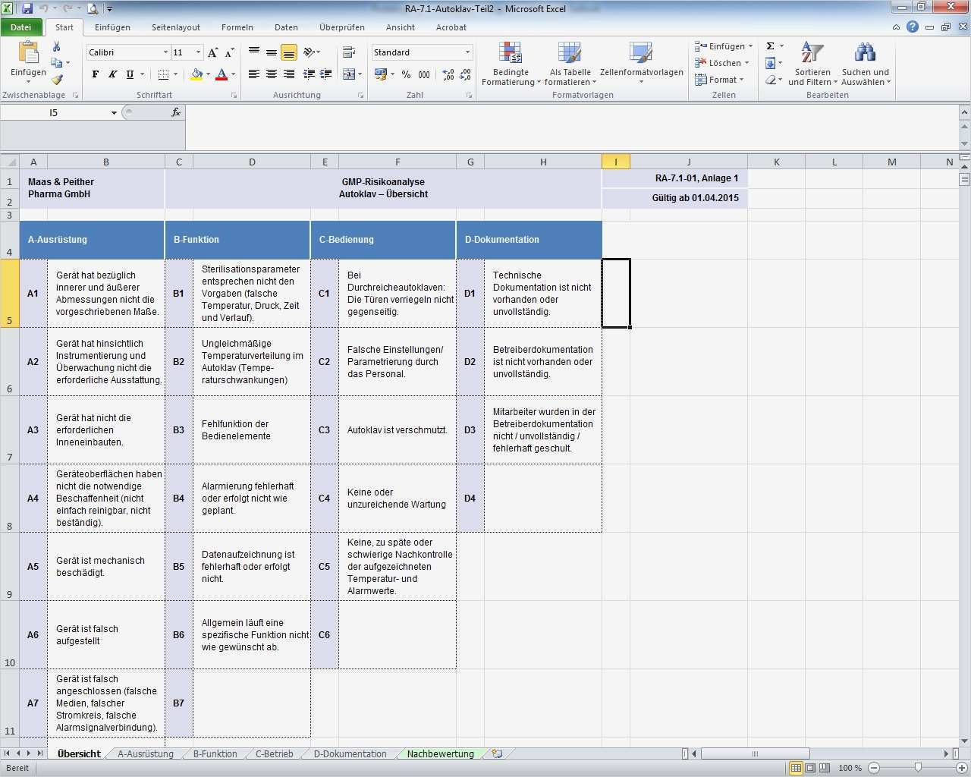
Task: Expand the Standard number format dropdown
Action: pyautogui.click(x=467, y=52)
